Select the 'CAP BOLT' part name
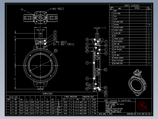The image size is (158, 119). click(x=117, y=55)
